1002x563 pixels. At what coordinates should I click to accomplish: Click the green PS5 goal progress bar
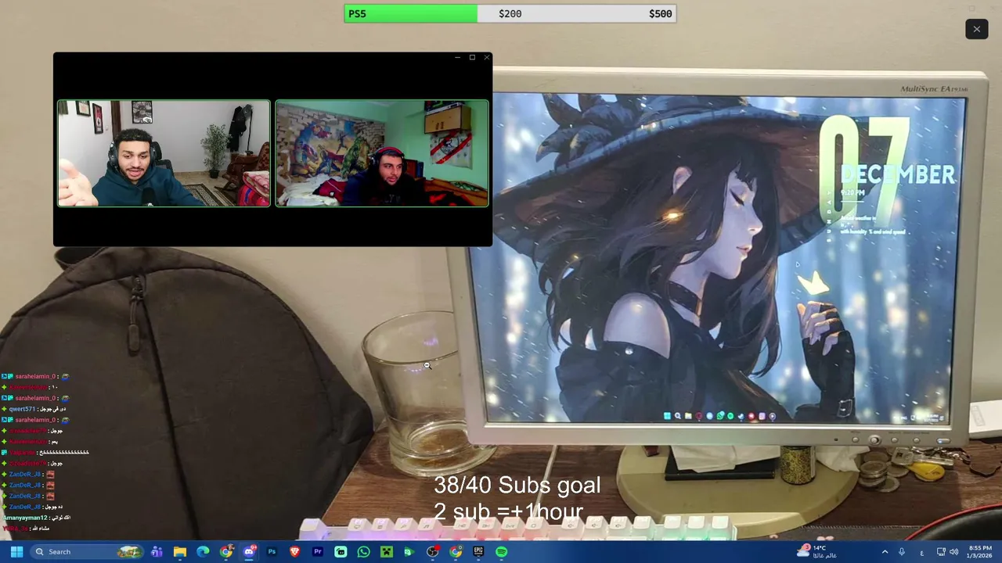[x=411, y=13]
